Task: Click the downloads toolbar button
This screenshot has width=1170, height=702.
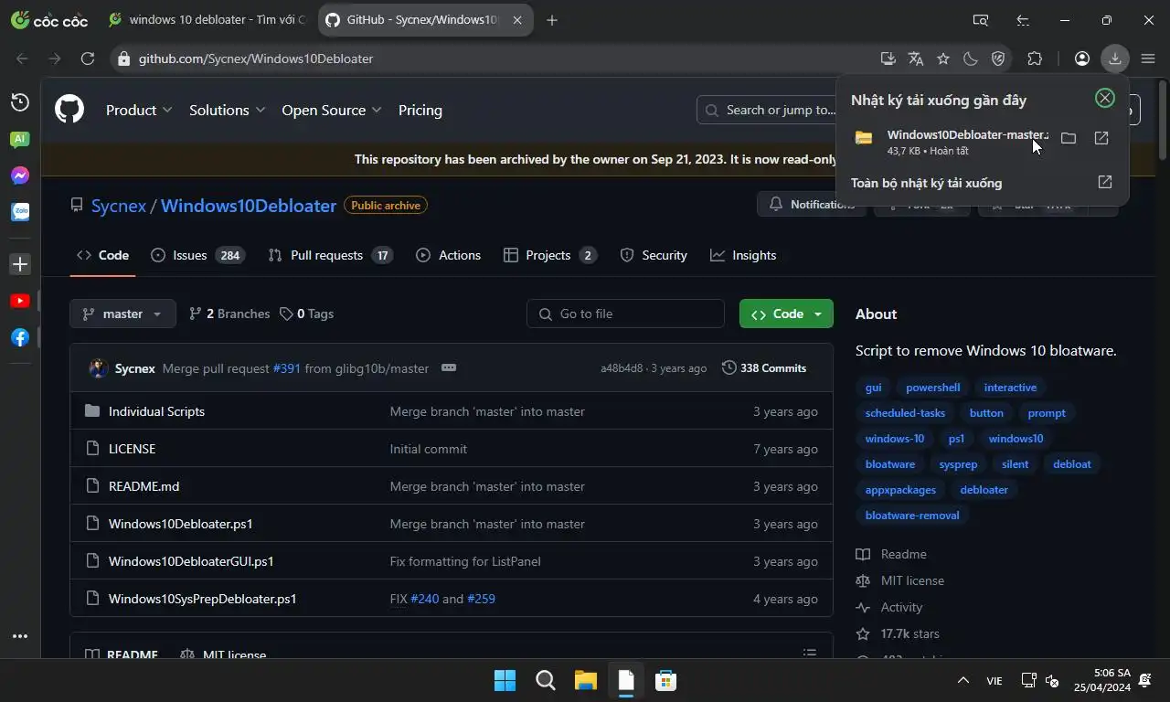Action: 1115,58
